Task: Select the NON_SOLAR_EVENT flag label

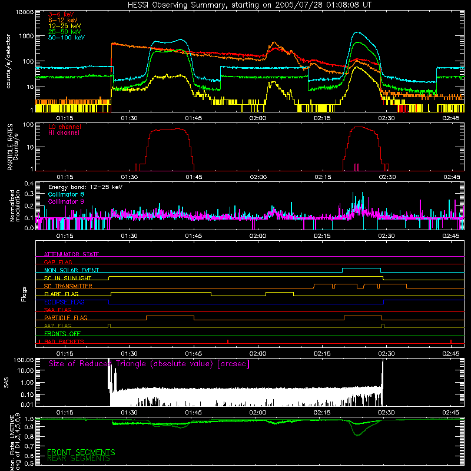Action: pyautogui.click(x=71, y=270)
